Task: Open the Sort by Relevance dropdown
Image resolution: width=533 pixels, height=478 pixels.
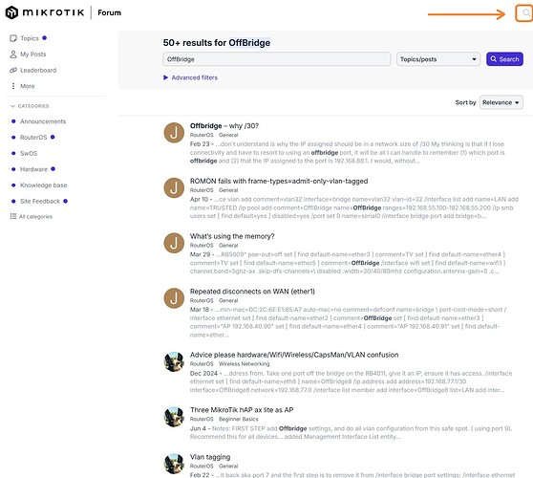Action: coord(501,102)
